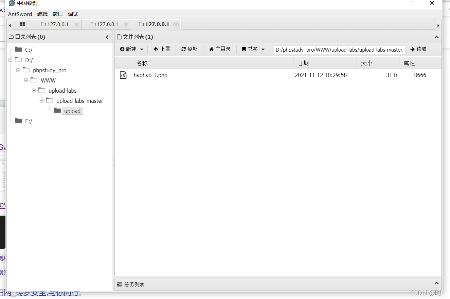The image size is (450, 299).
Task: Click the path input field
Action: pos(339,50)
